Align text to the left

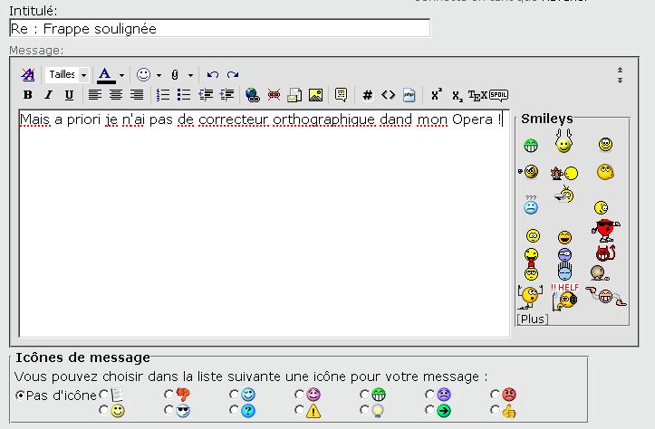(95, 95)
